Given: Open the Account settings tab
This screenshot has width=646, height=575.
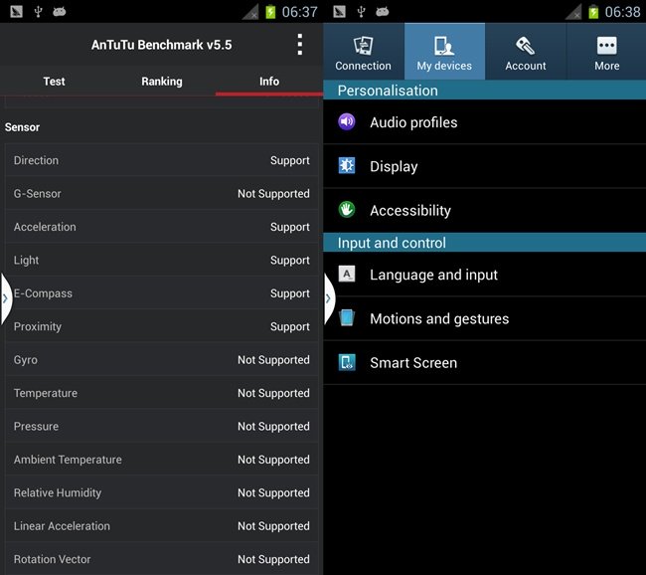Looking at the screenshot, I should click(526, 53).
